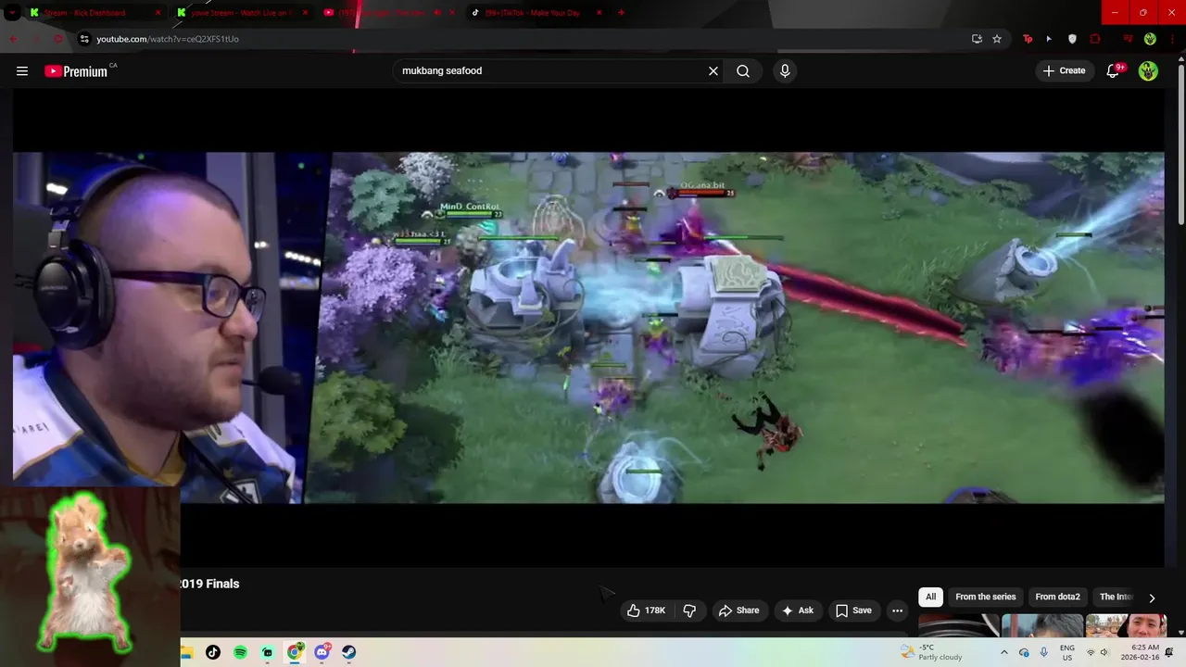Open TikTok from the taskbar
Screen dimensions: 1186x667
213,652
